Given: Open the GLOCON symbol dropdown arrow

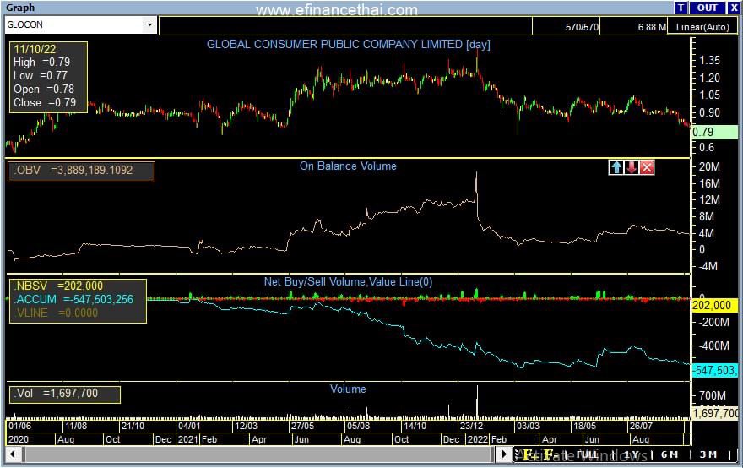Looking at the screenshot, I should coord(149,24).
